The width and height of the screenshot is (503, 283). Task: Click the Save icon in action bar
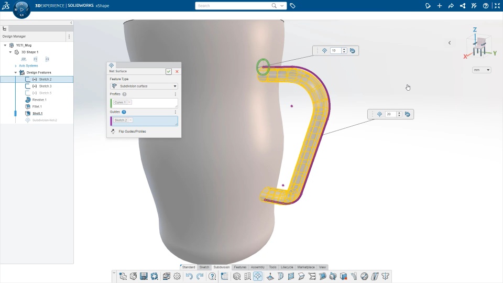(144, 276)
